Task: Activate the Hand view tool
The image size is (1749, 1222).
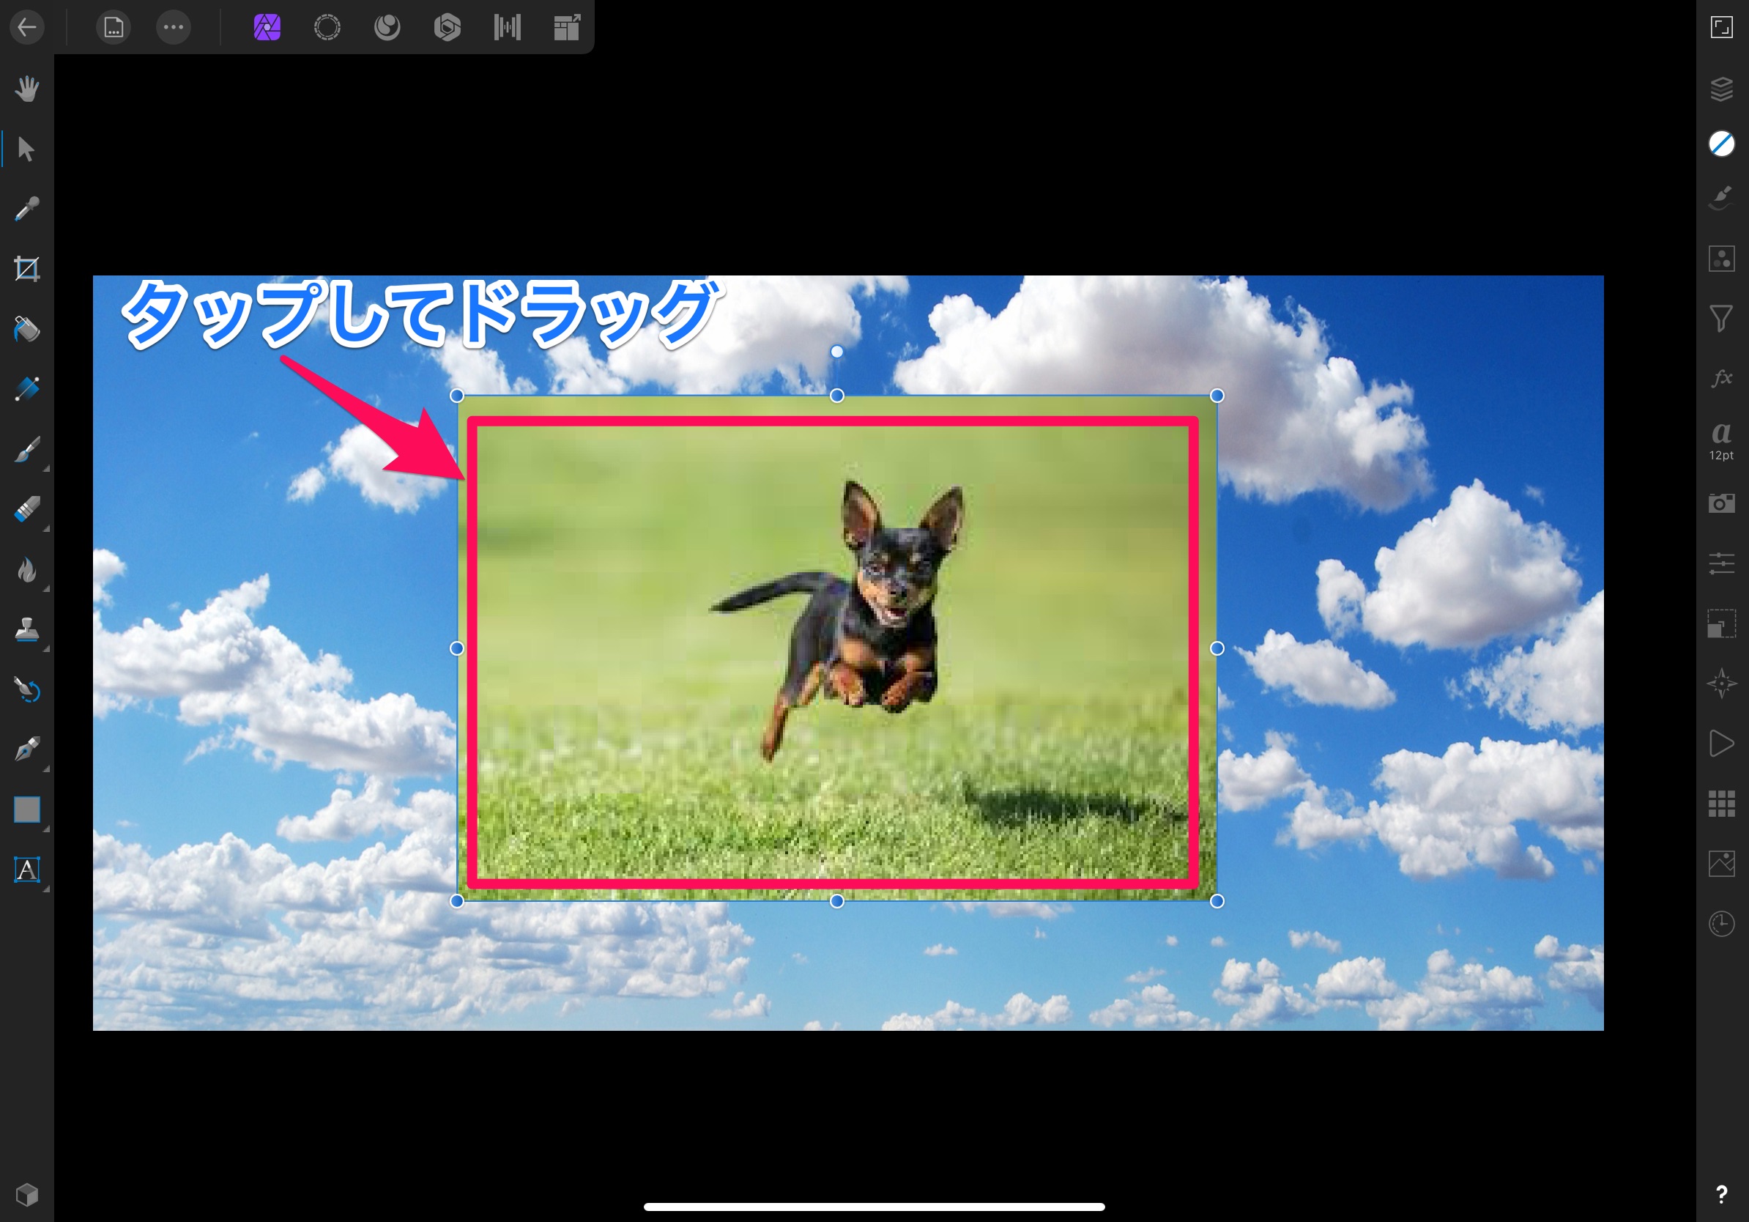Action: pyautogui.click(x=26, y=89)
